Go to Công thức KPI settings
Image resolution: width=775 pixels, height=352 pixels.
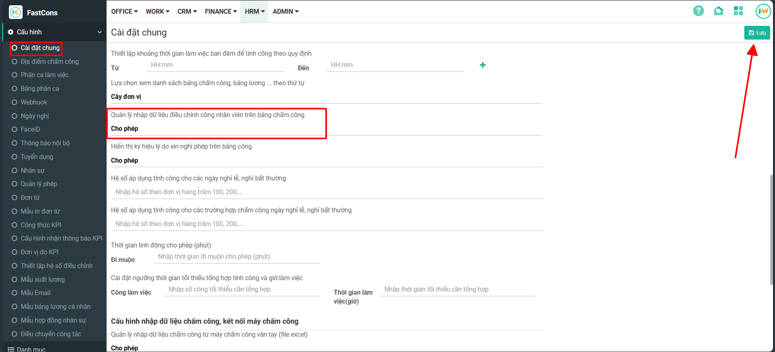click(x=41, y=225)
